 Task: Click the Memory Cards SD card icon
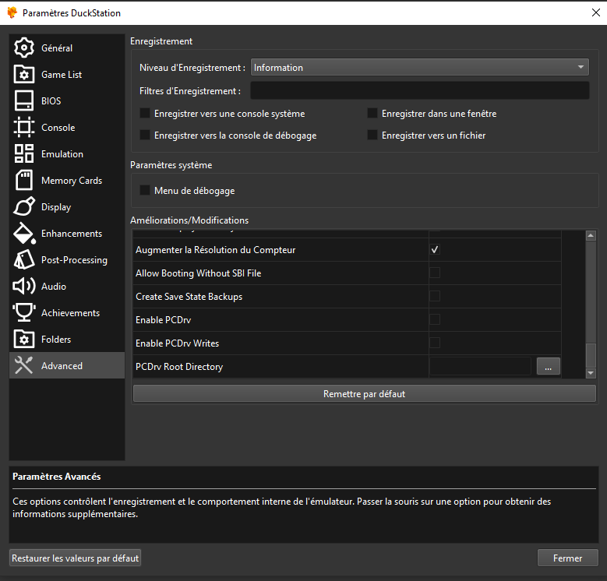coord(24,180)
